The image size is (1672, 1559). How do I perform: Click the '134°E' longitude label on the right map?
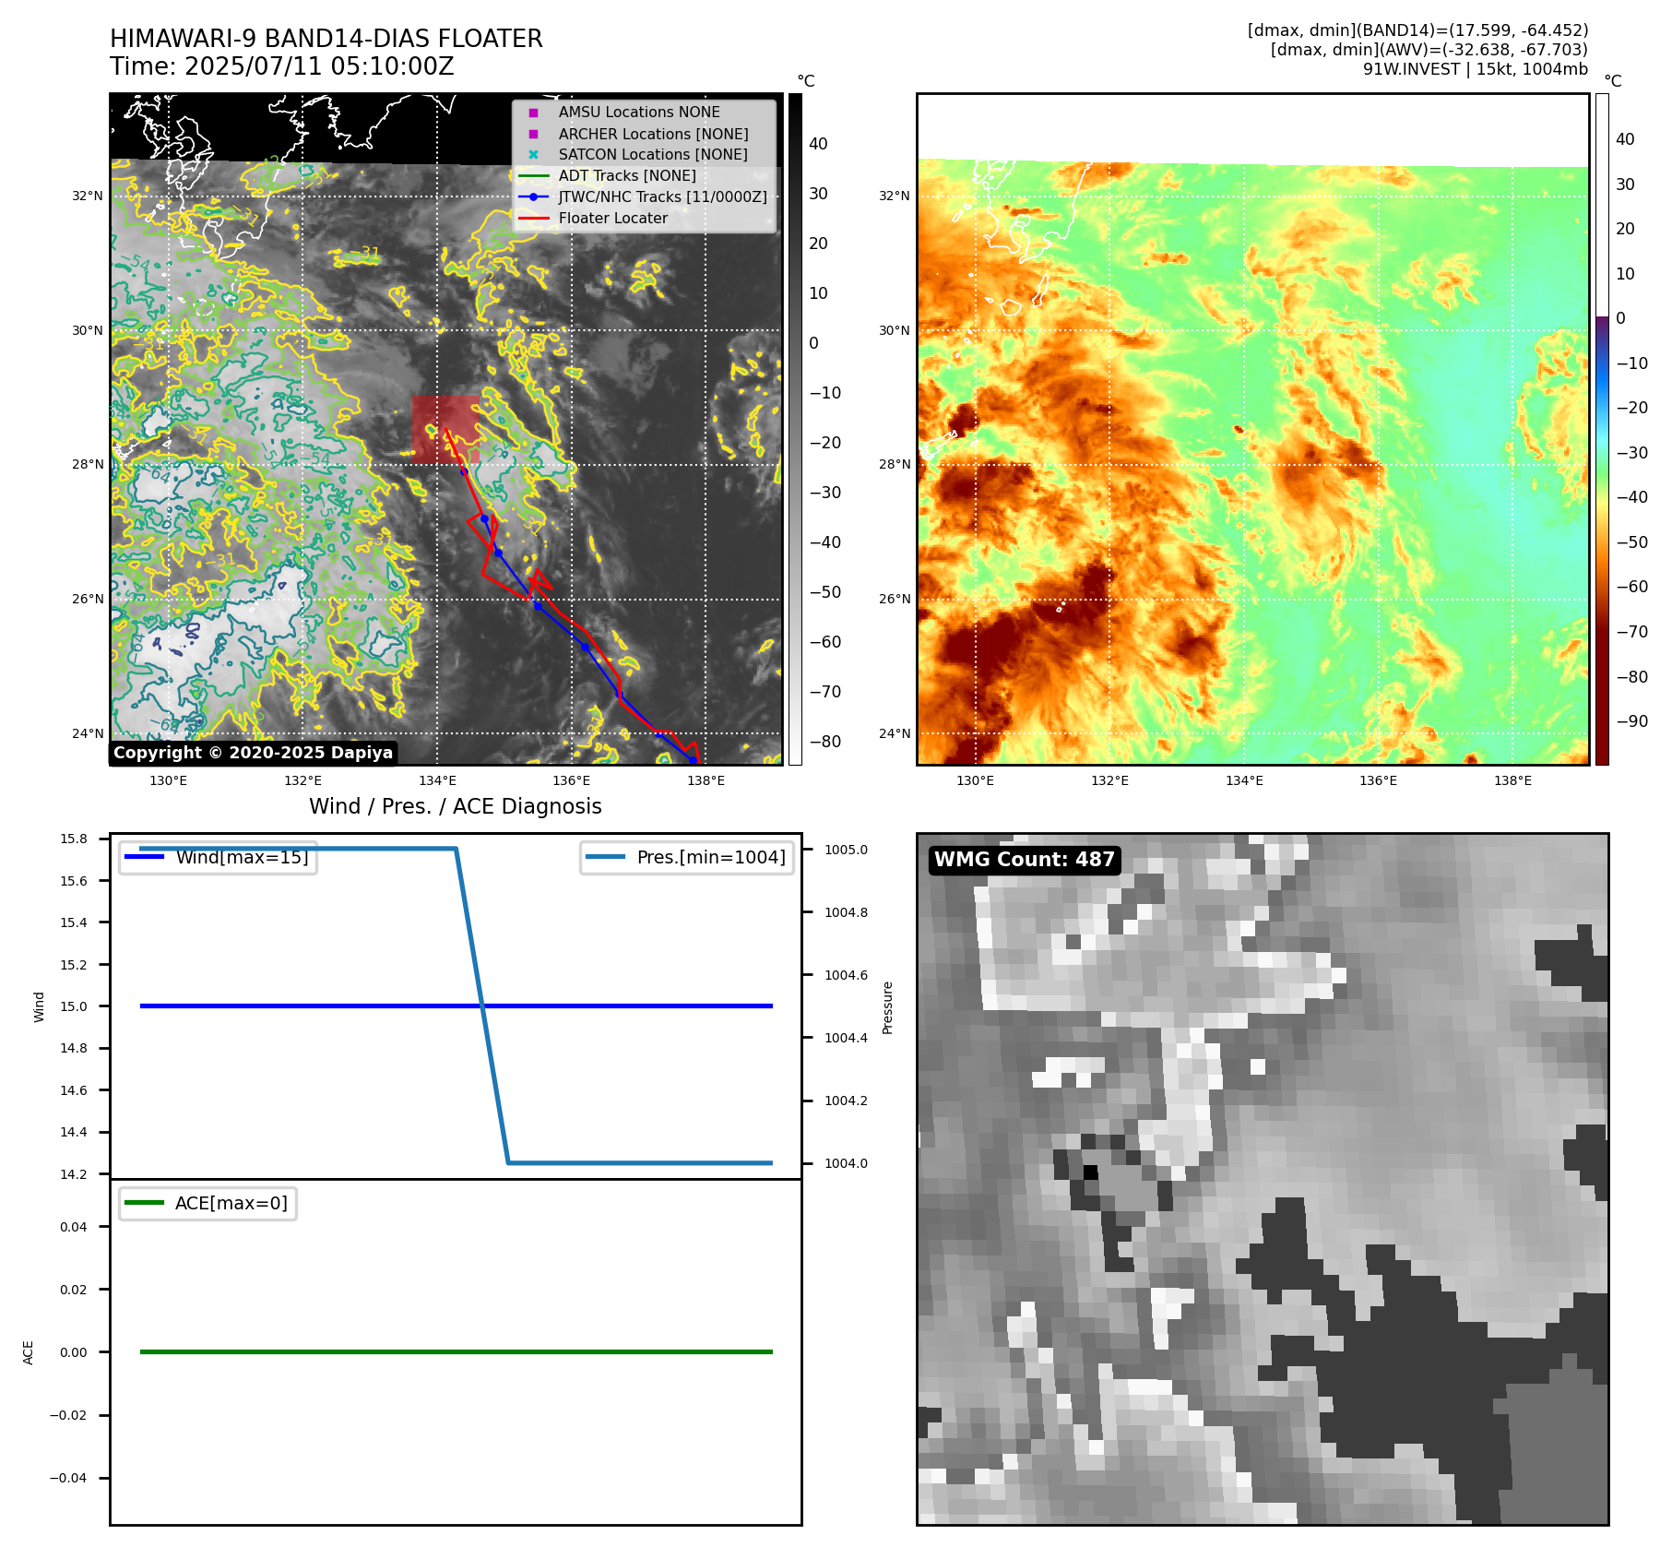tap(1243, 780)
